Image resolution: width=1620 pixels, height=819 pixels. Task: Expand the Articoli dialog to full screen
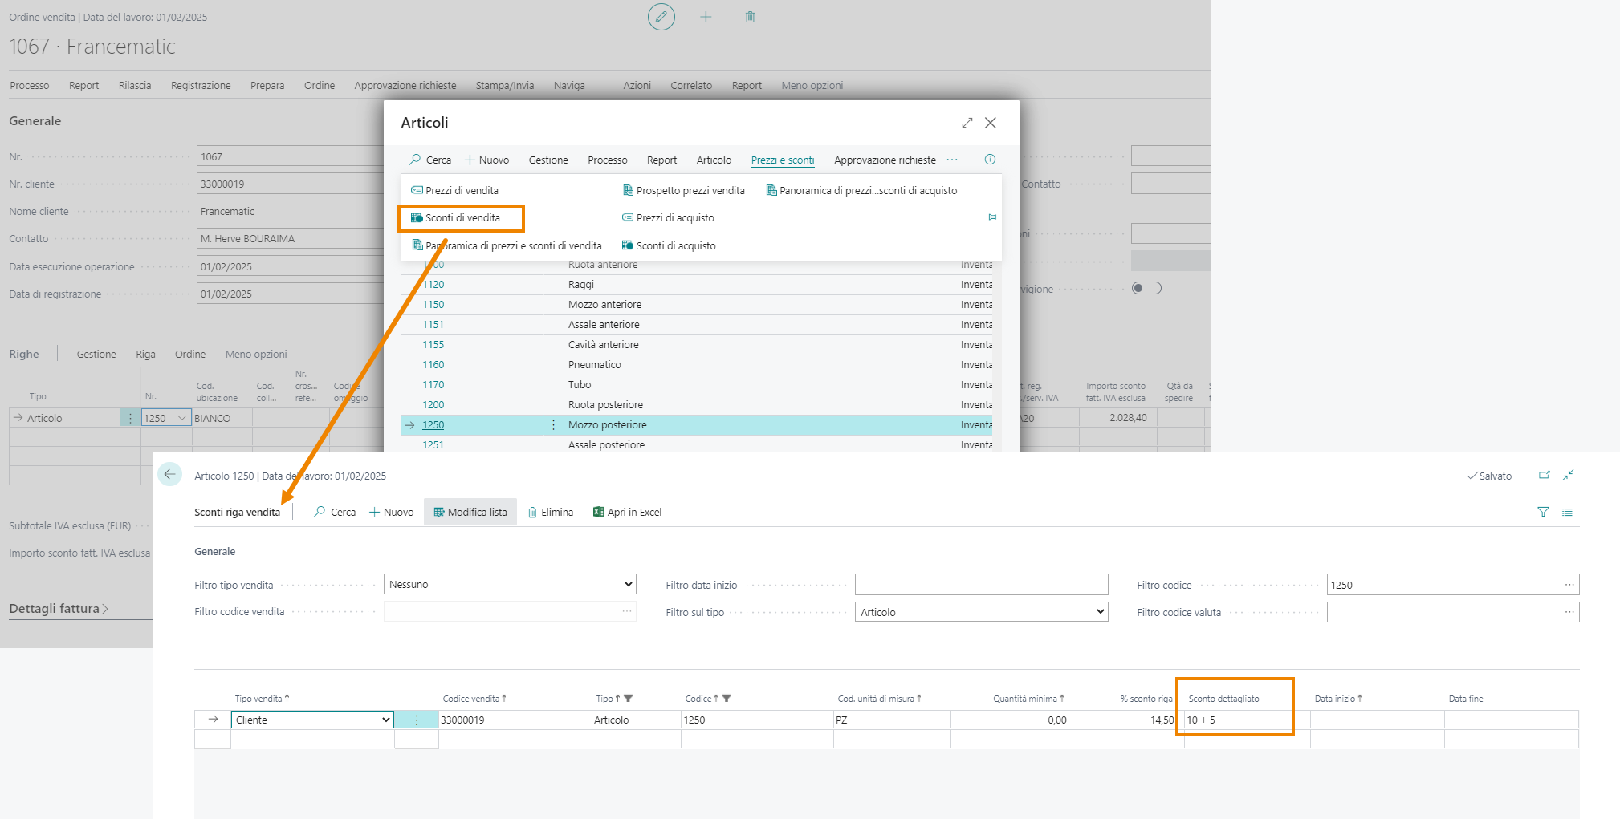pyautogui.click(x=967, y=123)
